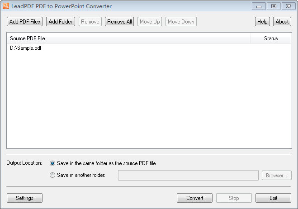Click the Status column header
Viewport: 298px width, 209px height.
click(x=271, y=38)
